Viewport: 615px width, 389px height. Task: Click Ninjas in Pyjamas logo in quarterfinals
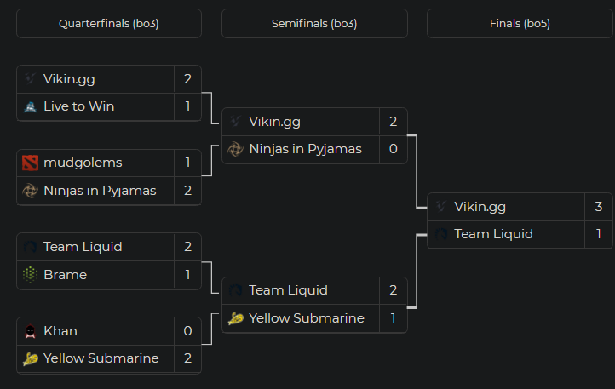pyautogui.click(x=31, y=191)
